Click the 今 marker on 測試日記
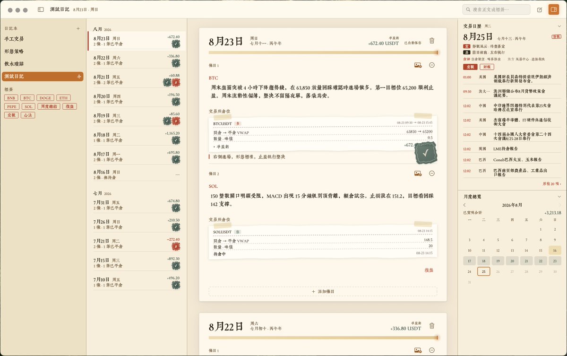This screenshot has height=356, width=567. [79, 76]
